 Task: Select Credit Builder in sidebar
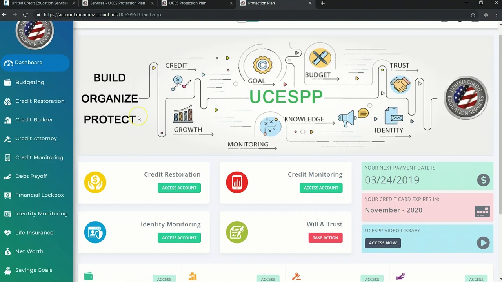pyautogui.click(x=34, y=120)
